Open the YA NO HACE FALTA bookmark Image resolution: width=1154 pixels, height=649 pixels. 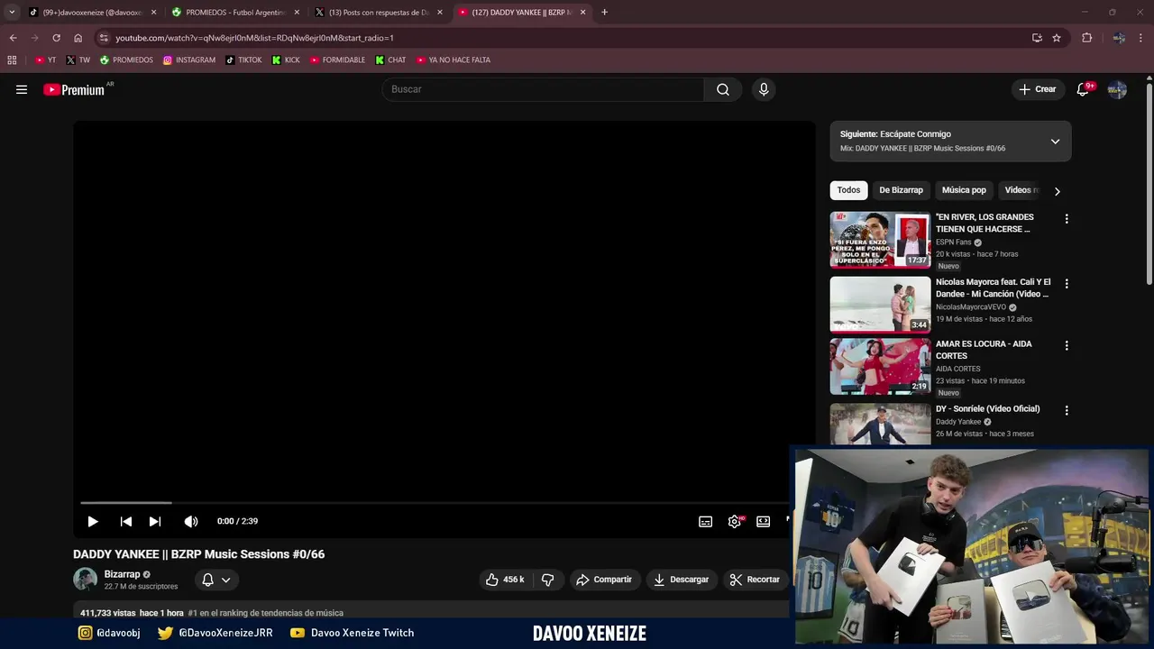453,60
